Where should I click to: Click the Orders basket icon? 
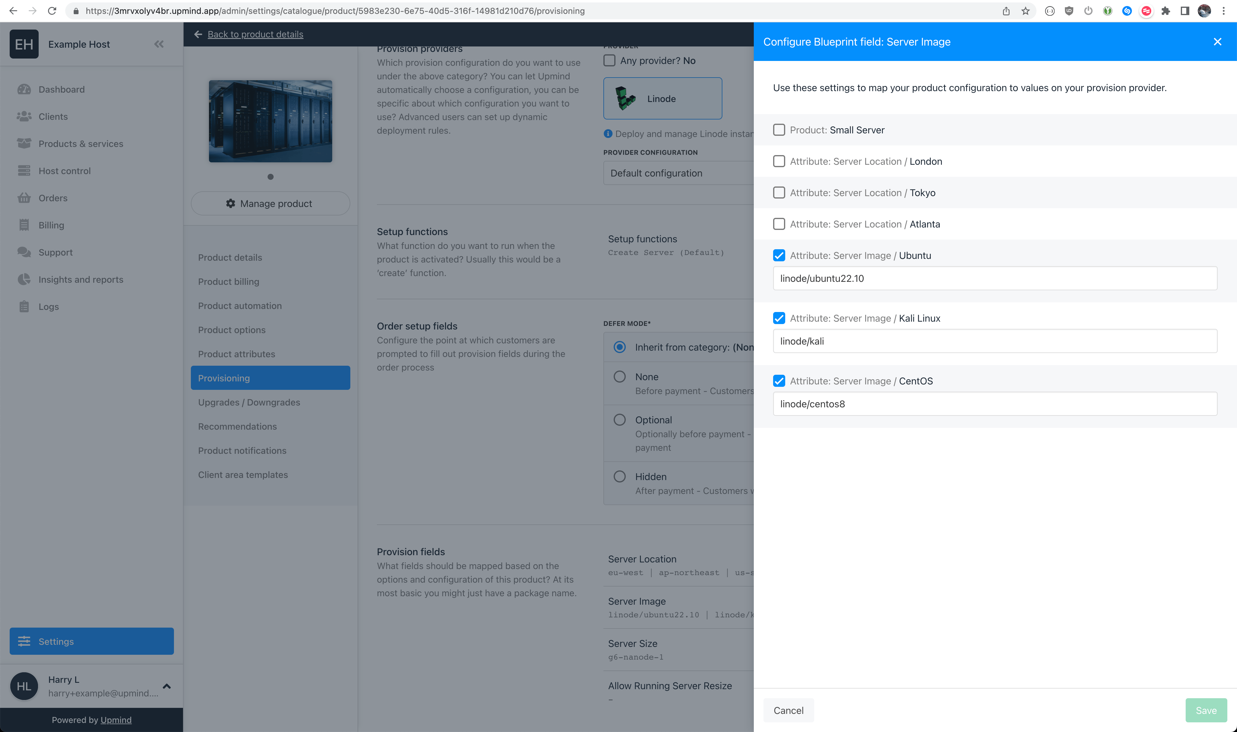(24, 198)
